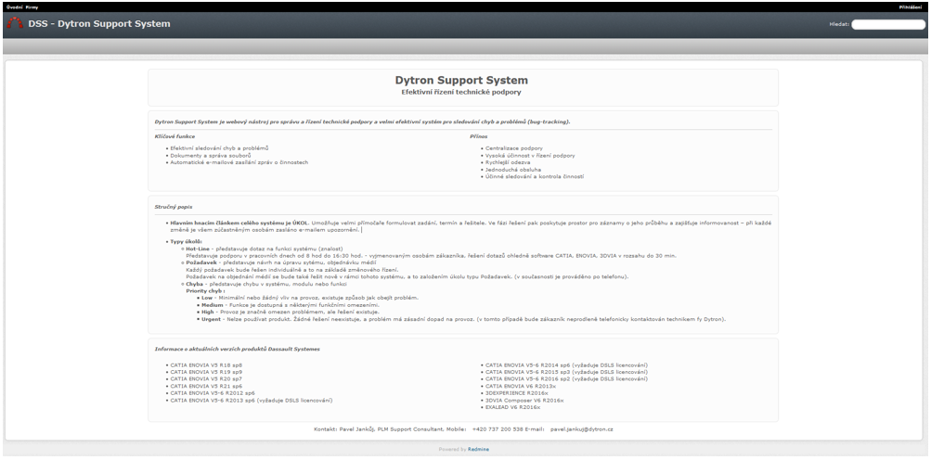Click Centralizace podpory list item

click(x=514, y=147)
